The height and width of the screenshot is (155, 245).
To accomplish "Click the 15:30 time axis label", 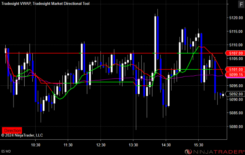I will pos(198,145).
